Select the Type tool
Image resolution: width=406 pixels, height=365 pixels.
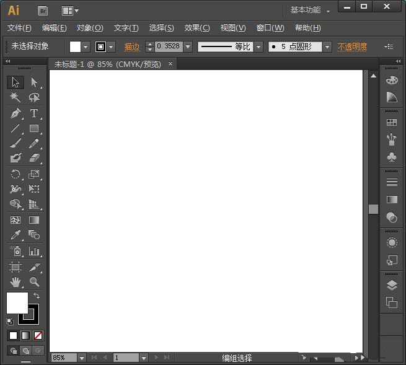(34, 113)
